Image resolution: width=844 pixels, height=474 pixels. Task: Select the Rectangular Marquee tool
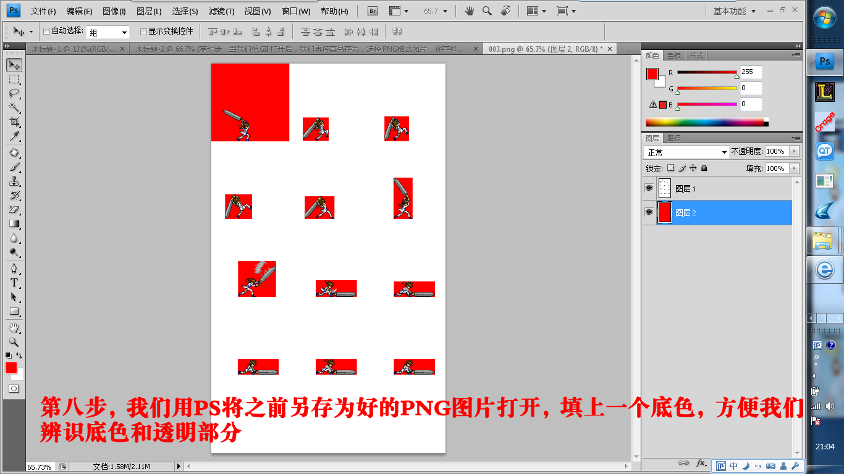[x=14, y=80]
